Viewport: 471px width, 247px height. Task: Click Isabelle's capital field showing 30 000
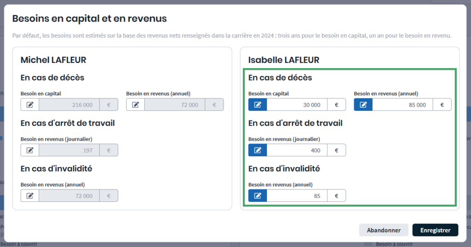297,105
